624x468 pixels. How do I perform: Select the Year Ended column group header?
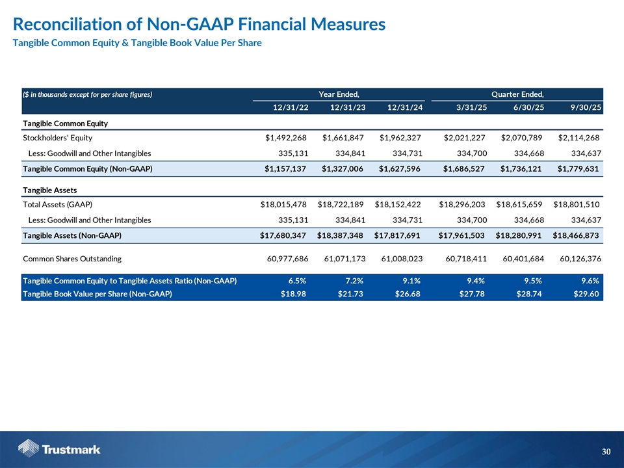click(x=339, y=94)
